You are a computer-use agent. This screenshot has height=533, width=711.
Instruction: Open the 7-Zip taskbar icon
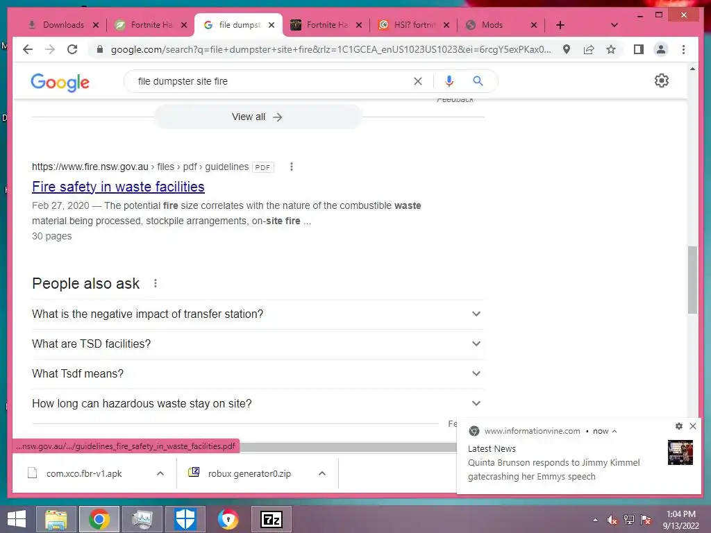pos(271,519)
